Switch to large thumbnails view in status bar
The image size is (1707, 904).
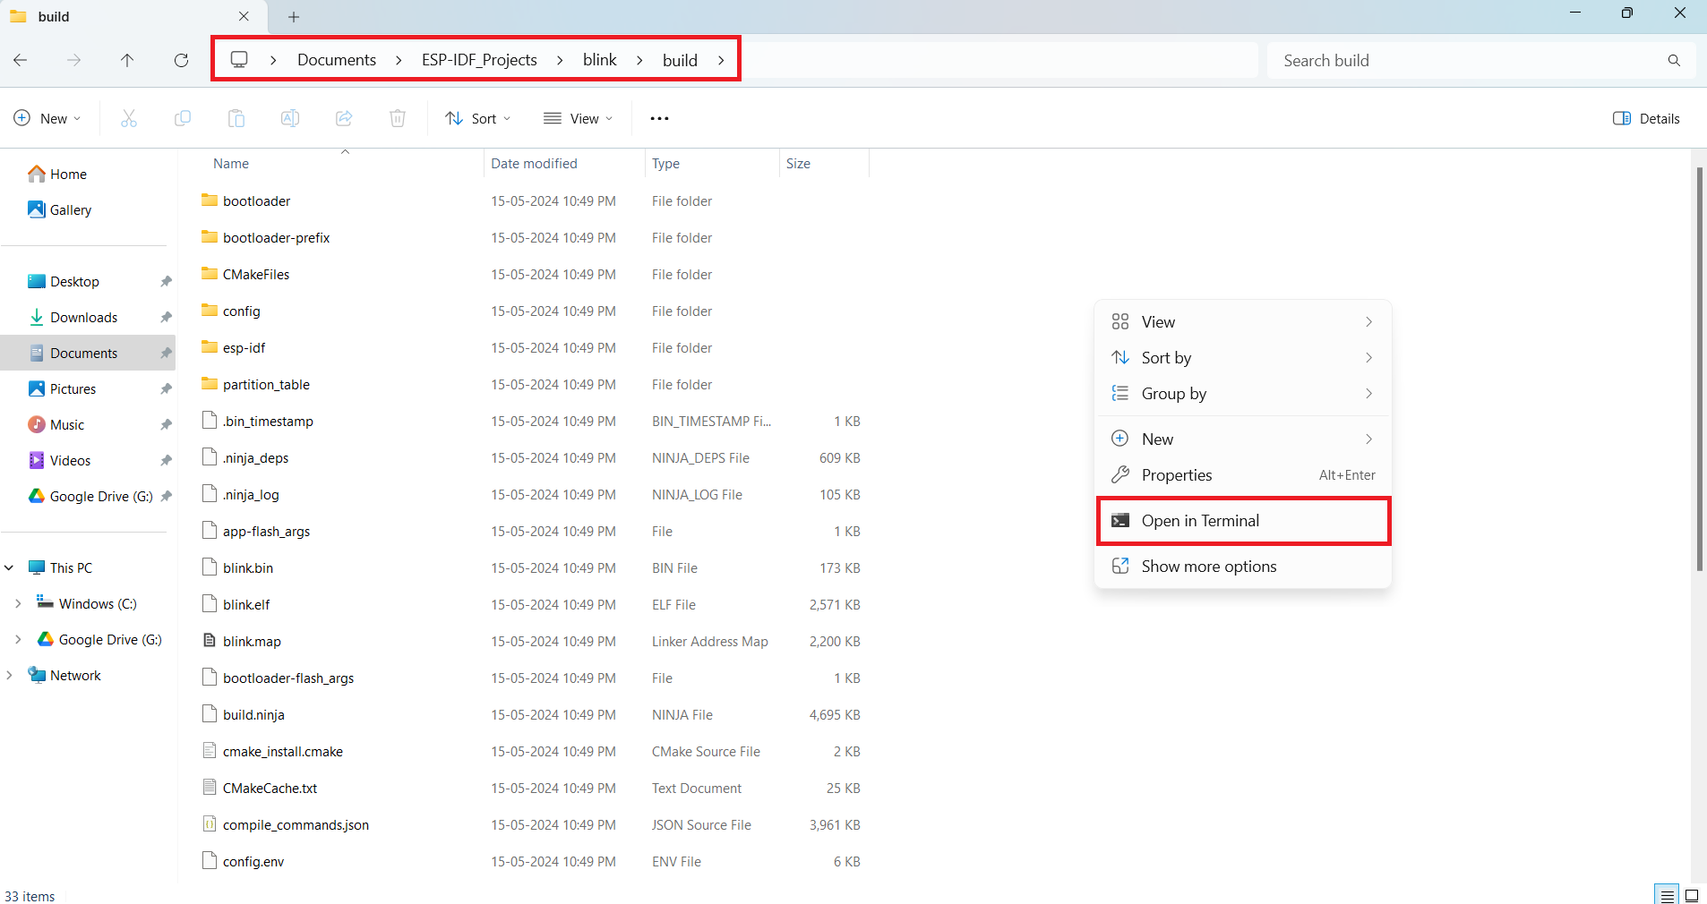point(1692,895)
